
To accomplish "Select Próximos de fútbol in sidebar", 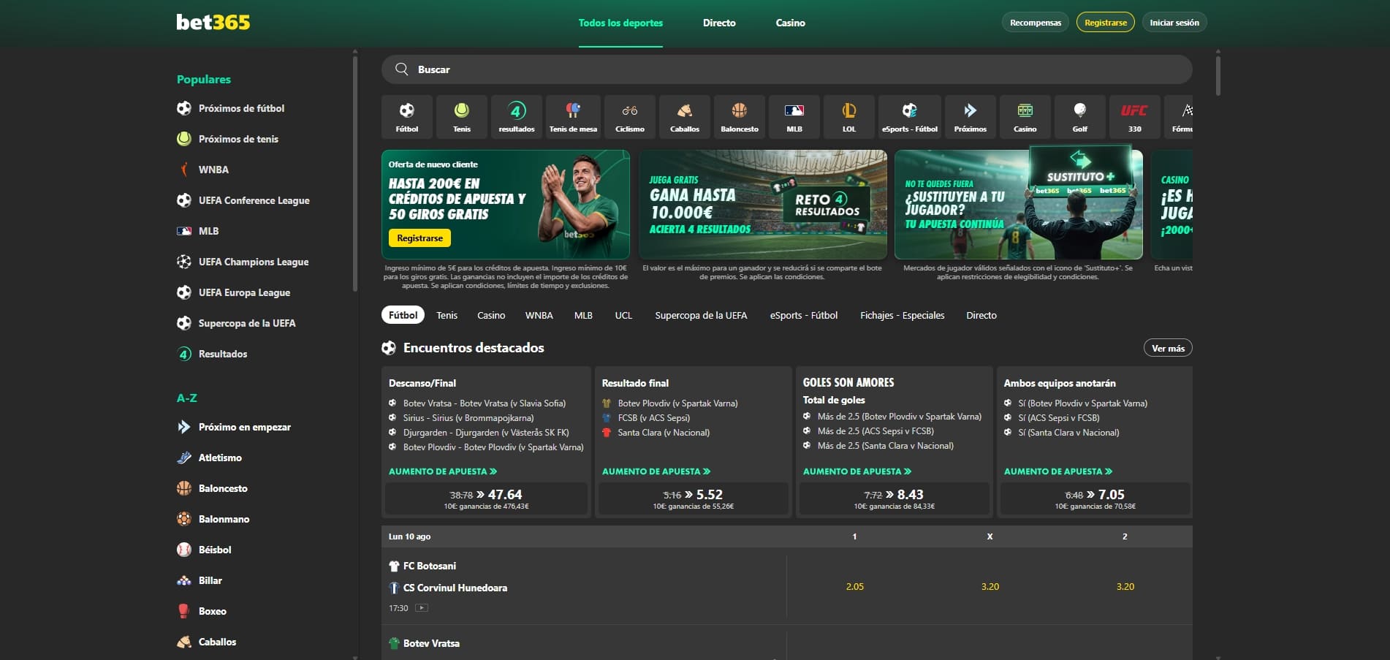I will (241, 108).
